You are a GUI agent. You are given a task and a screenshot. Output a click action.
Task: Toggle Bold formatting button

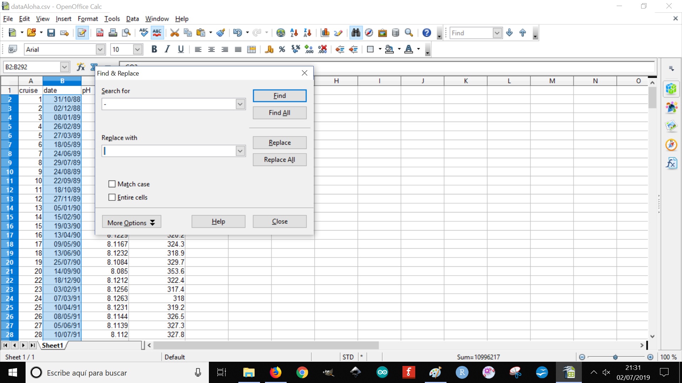pos(154,50)
